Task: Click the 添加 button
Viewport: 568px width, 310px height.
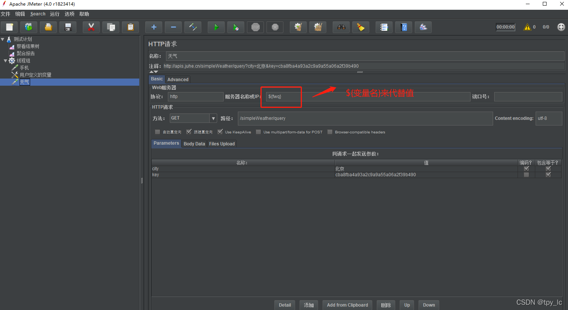Action: tap(309, 305)
